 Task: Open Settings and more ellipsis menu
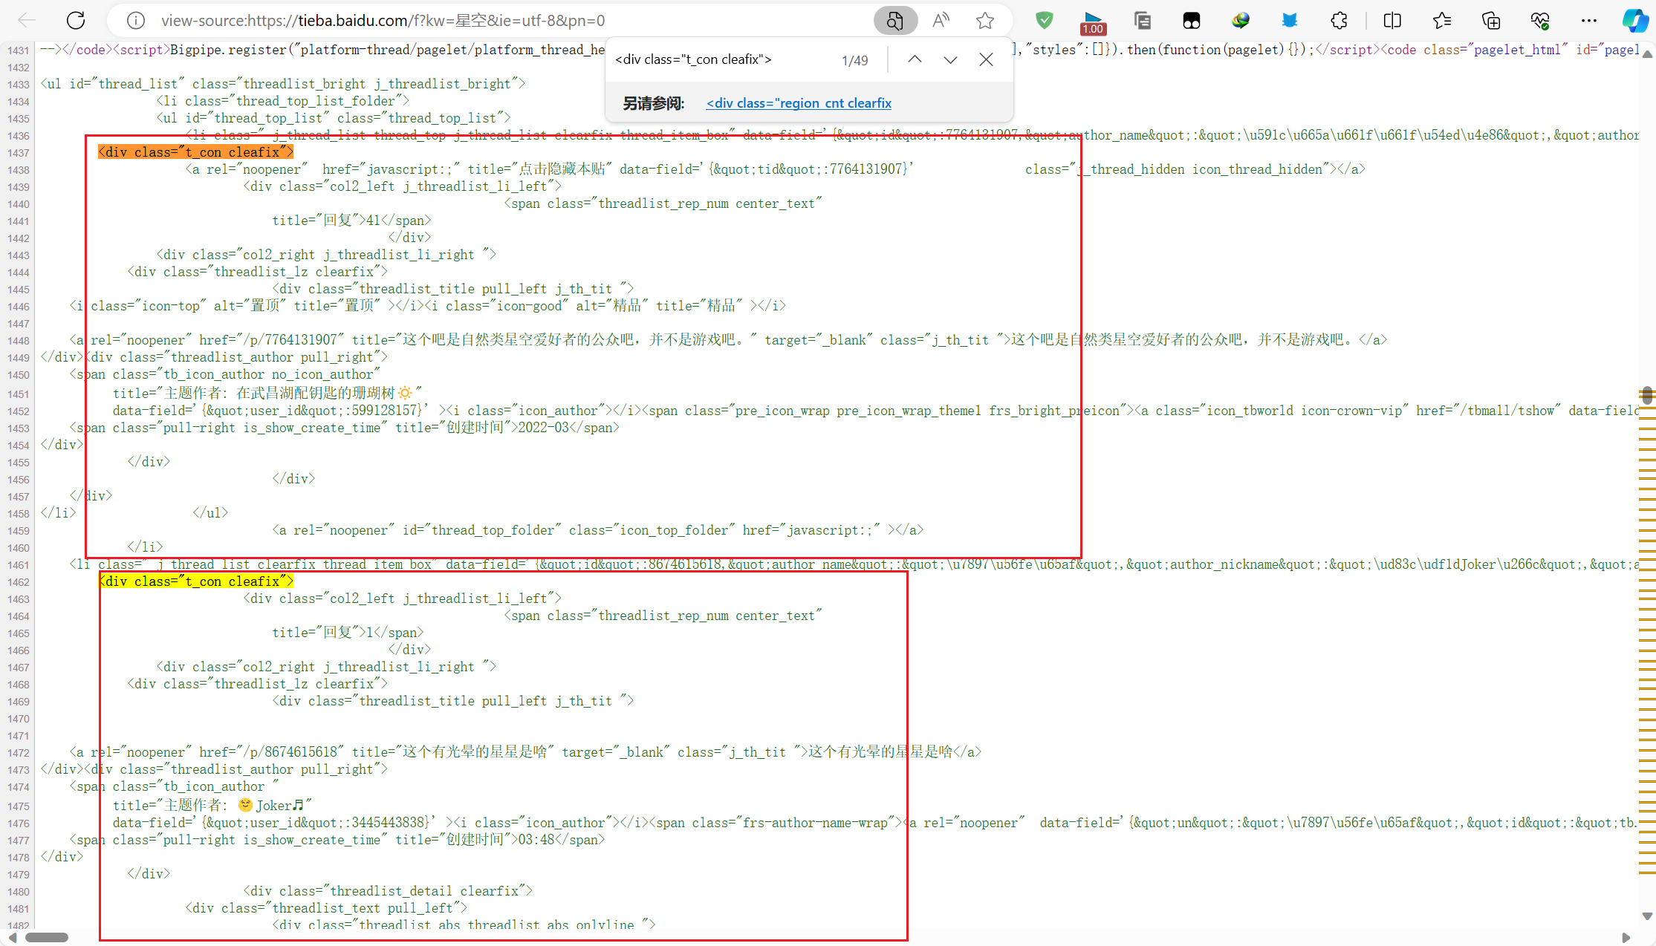click(x=1588, y=21)
